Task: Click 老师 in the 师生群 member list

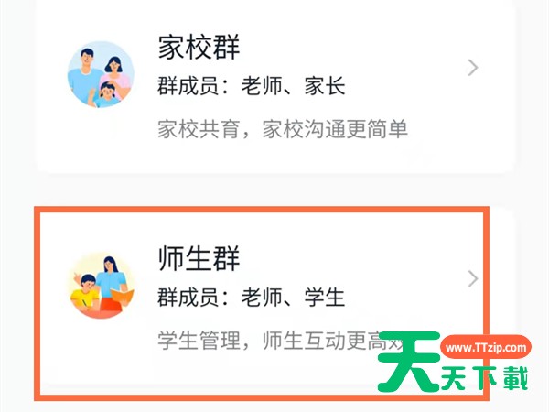Action: [x=262, y=298]
